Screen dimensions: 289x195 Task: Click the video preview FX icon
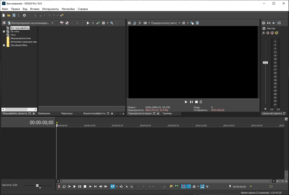(140, 23)
